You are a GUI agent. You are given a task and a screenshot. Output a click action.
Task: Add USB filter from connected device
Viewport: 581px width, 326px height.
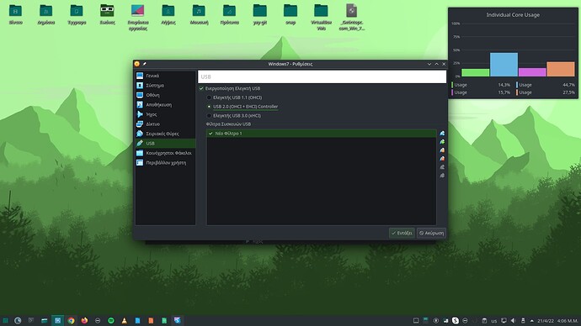point(442,142)
